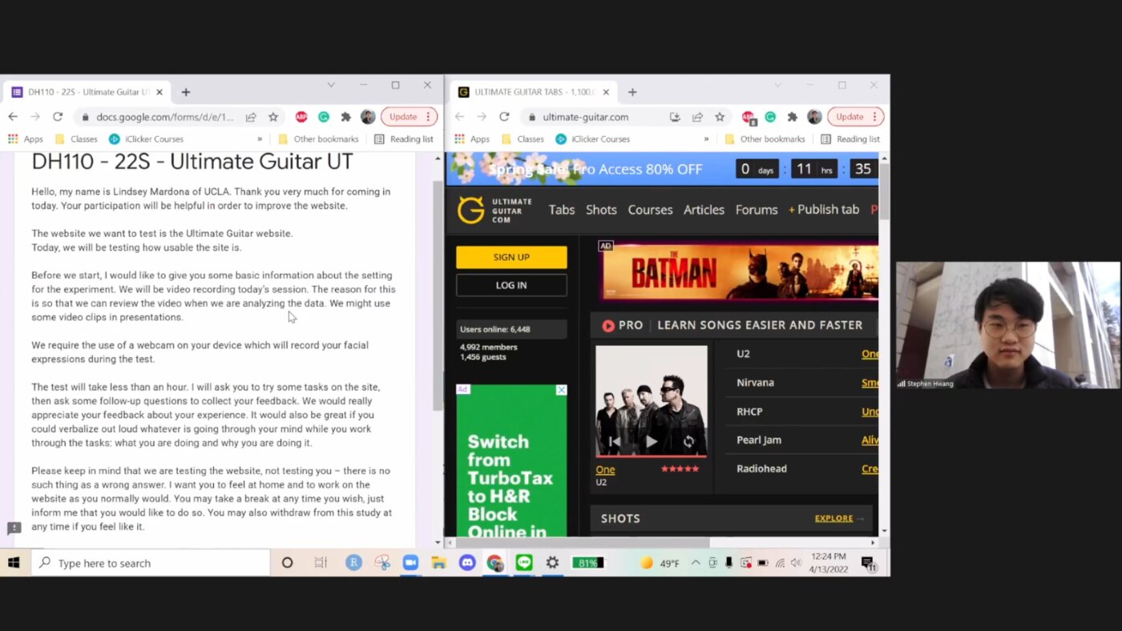
Task: Click the yellow SIGN UP button
Action: 511,257
